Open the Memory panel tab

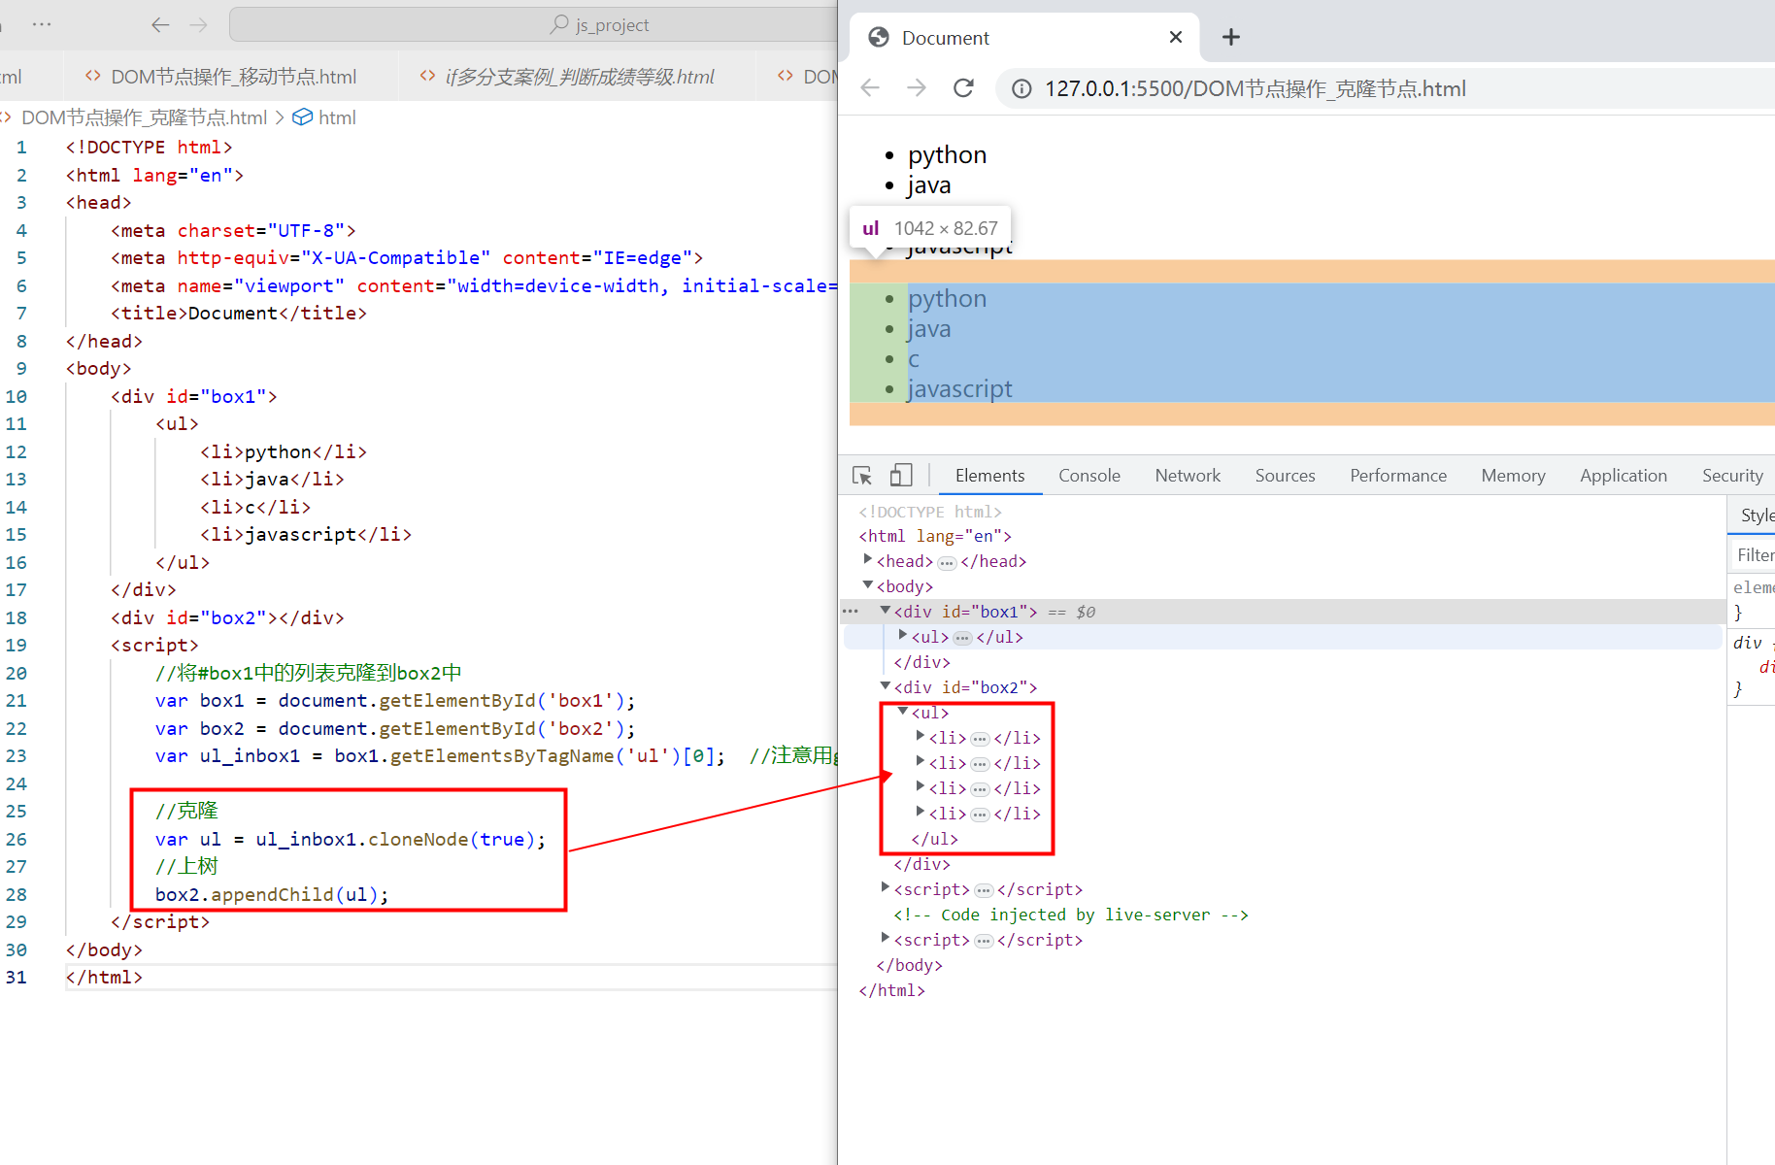pyautogui.click(x=1513, y=476)
